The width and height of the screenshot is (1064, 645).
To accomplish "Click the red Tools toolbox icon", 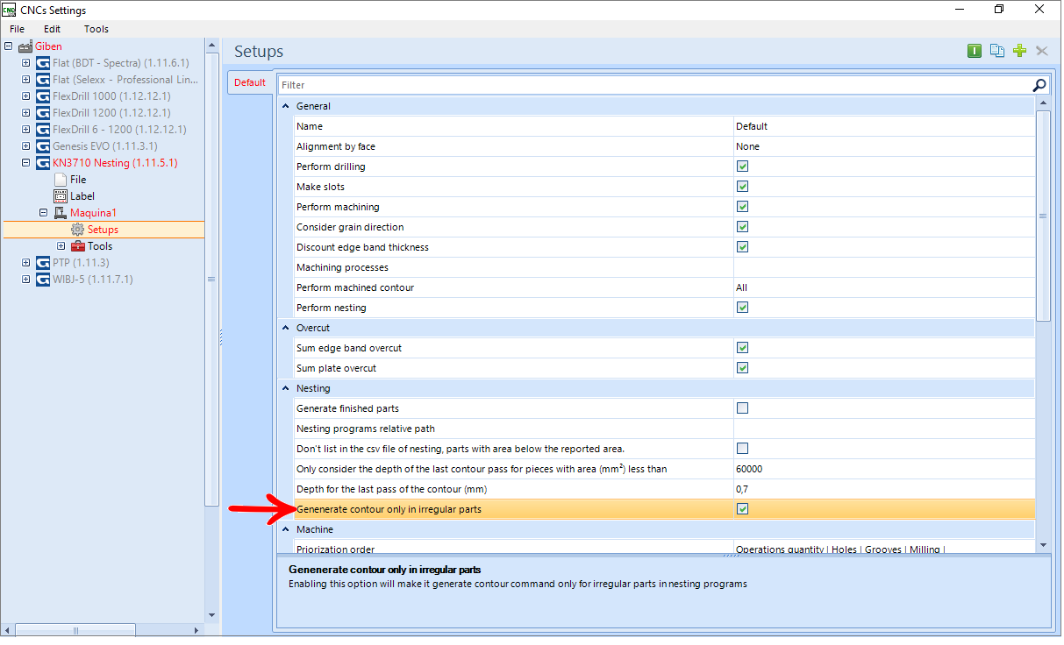I will [78, 246].
